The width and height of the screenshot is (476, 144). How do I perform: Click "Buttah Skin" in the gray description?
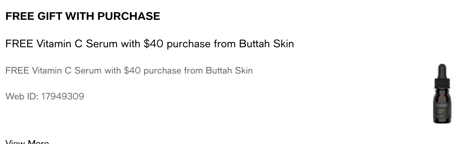229,70
